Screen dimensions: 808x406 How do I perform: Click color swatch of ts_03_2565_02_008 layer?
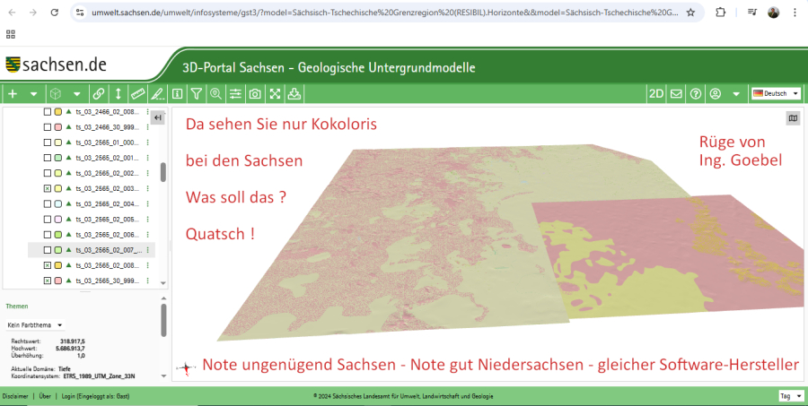[57, 265]
